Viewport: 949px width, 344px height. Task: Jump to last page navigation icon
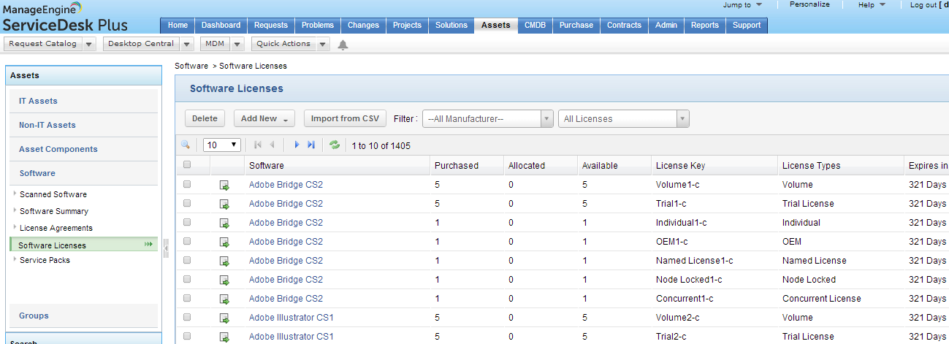(x=311, y=145)
